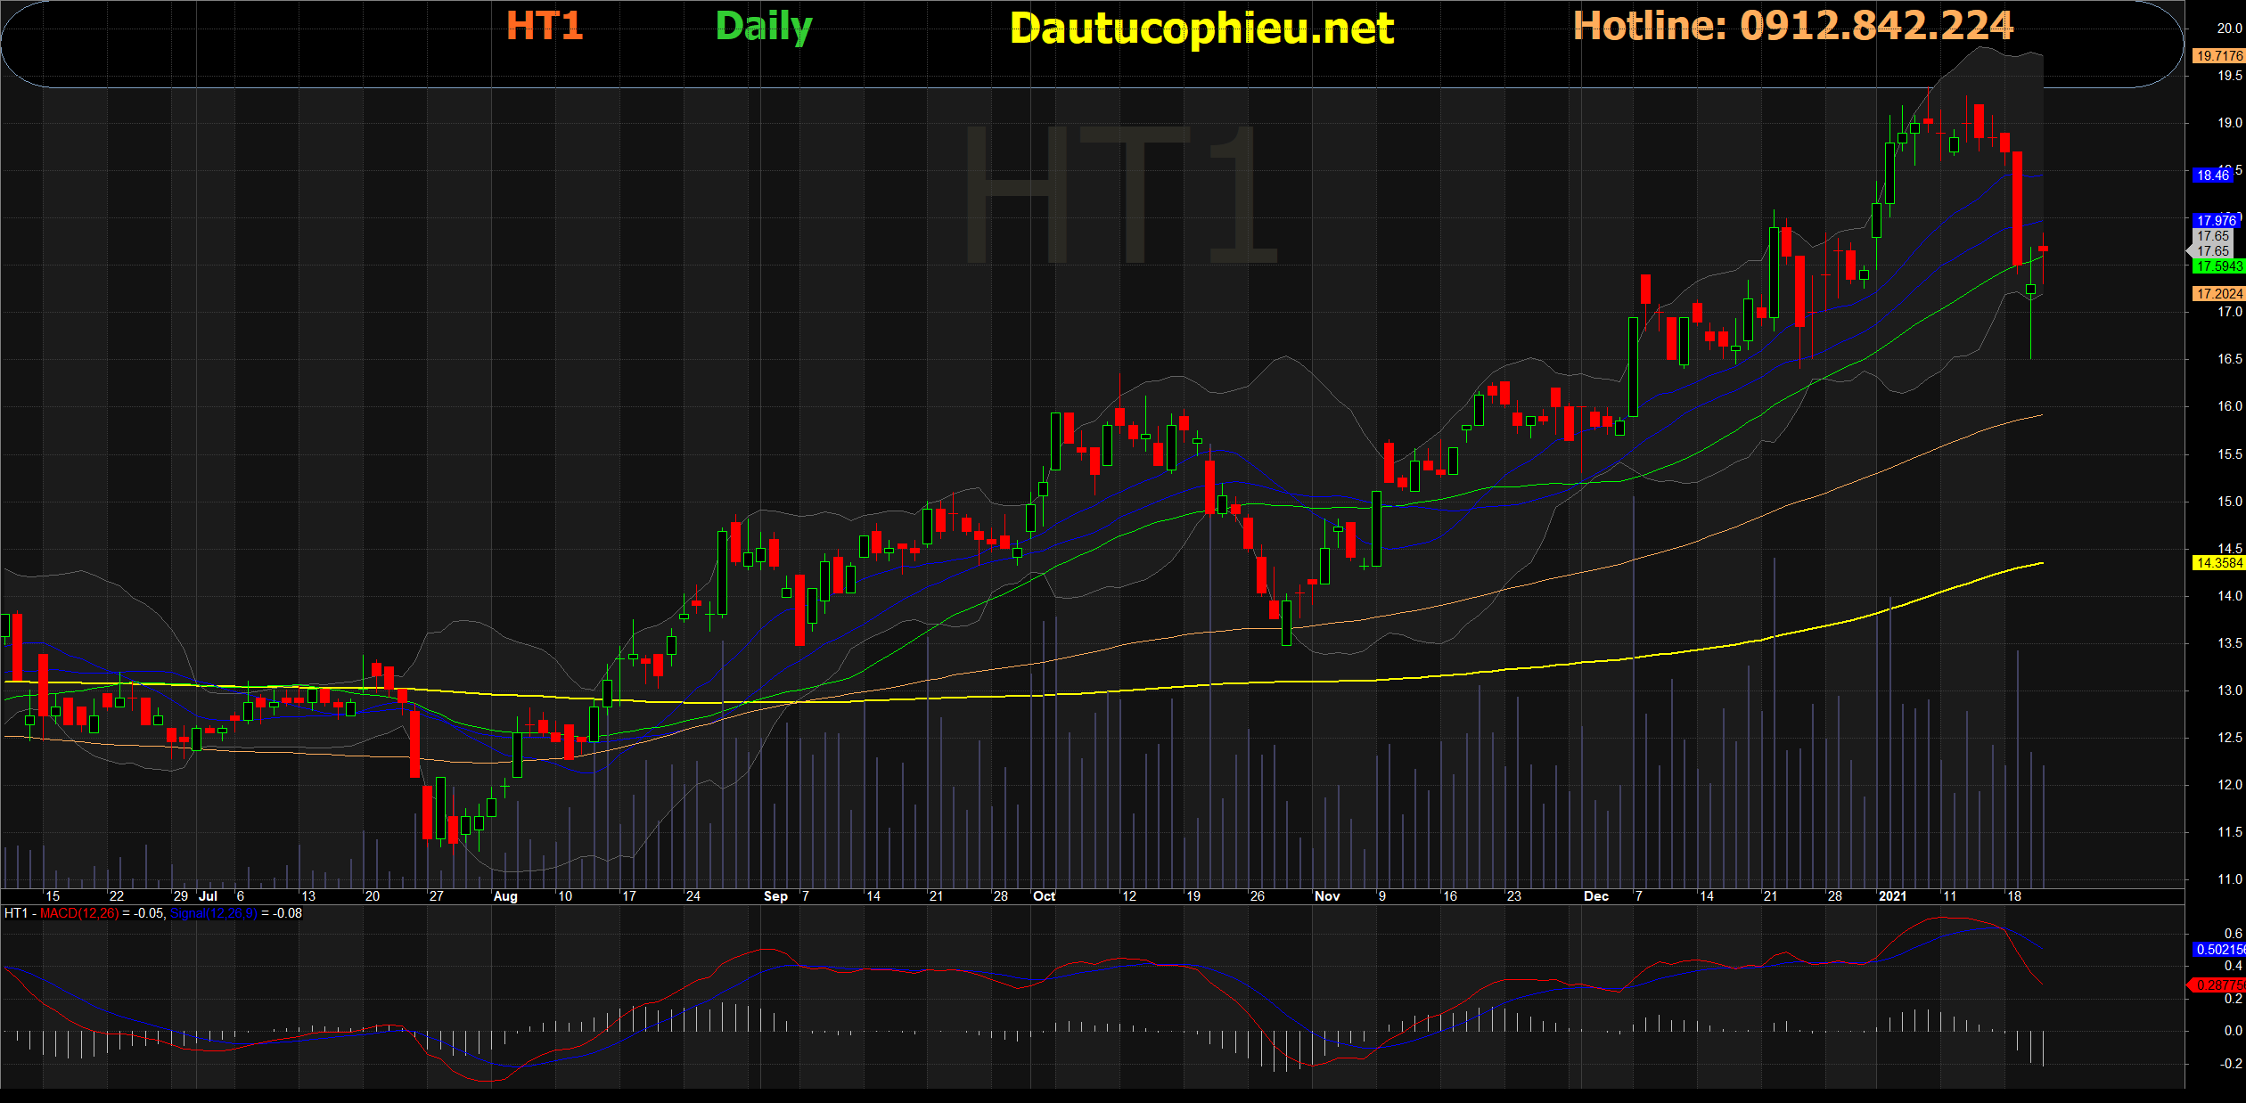Click the Daily timeframe label

tap(764, 27)
